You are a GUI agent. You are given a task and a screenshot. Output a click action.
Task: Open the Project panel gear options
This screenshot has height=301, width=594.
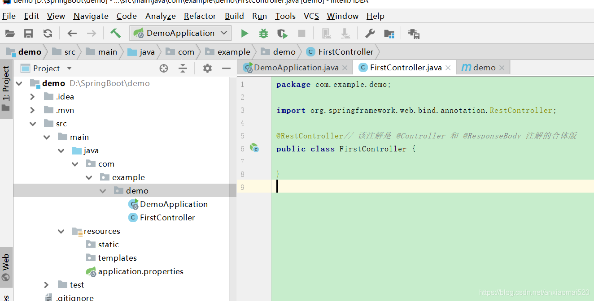[207, 68]
